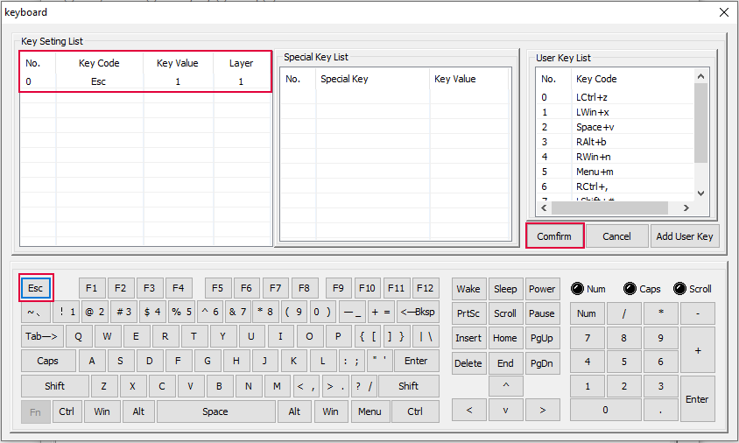Image resolution: width=739 pixels, height=443 pixels.
Task: Click the Backspace key
Action: [x=417, y=313]
